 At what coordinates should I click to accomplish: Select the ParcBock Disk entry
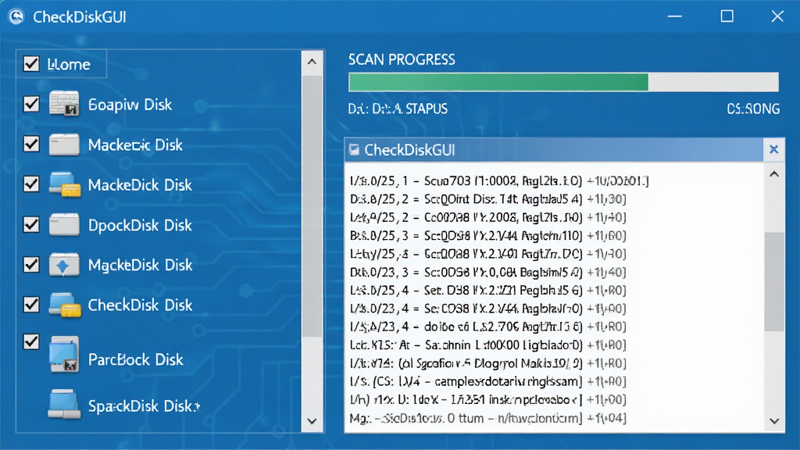coord(135,359)
